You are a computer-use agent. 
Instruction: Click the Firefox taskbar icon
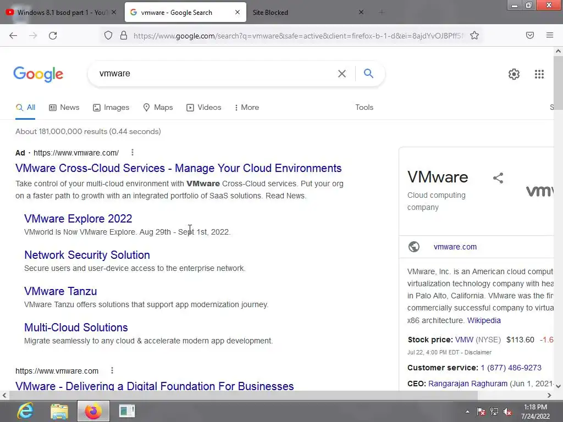pos(93,411)
